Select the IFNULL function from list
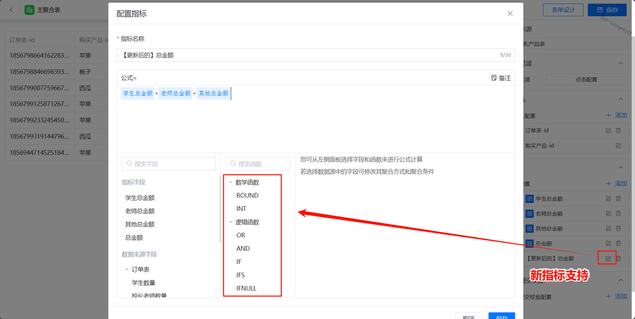The width and height of the screenshot is (635, 319). (x=246, y=288)
